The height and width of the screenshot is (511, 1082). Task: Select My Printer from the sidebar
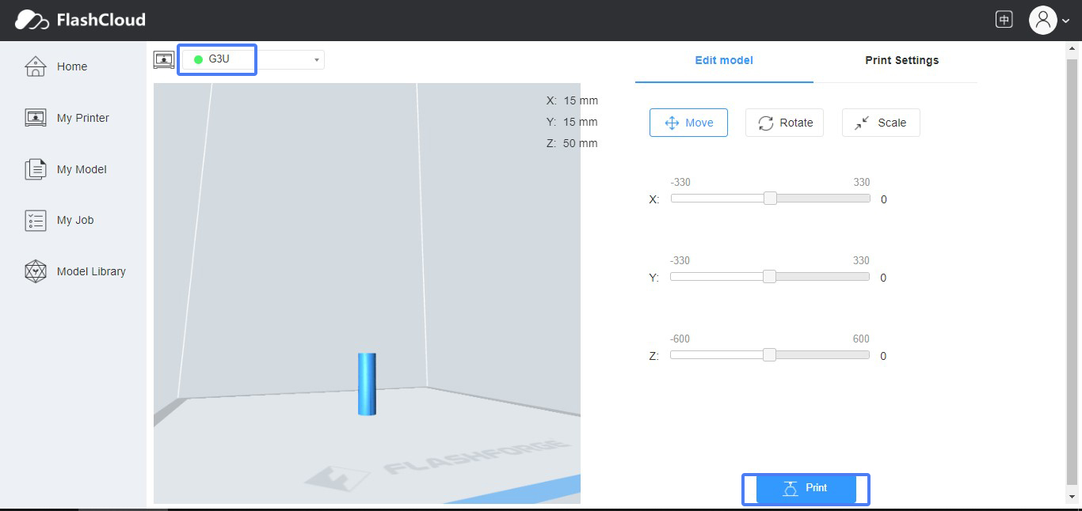(82, 117)
